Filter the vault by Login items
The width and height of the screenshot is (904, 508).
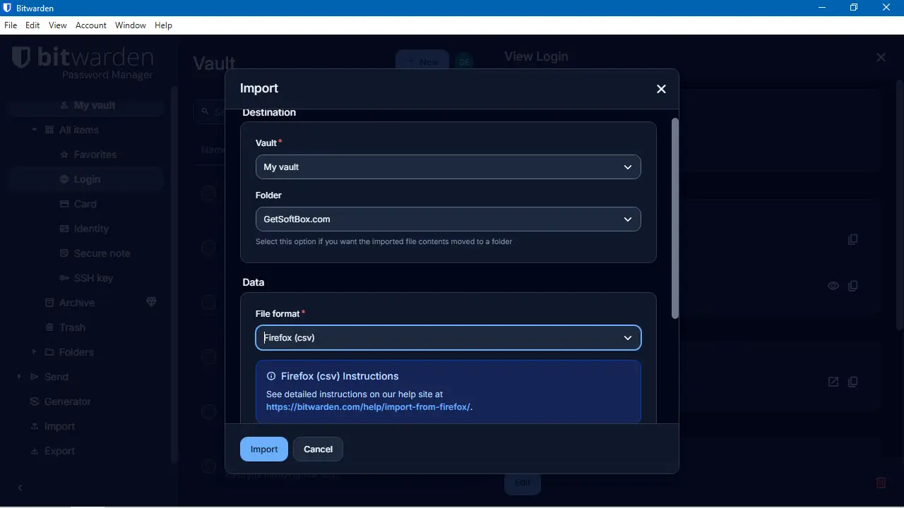coord(87,179)
